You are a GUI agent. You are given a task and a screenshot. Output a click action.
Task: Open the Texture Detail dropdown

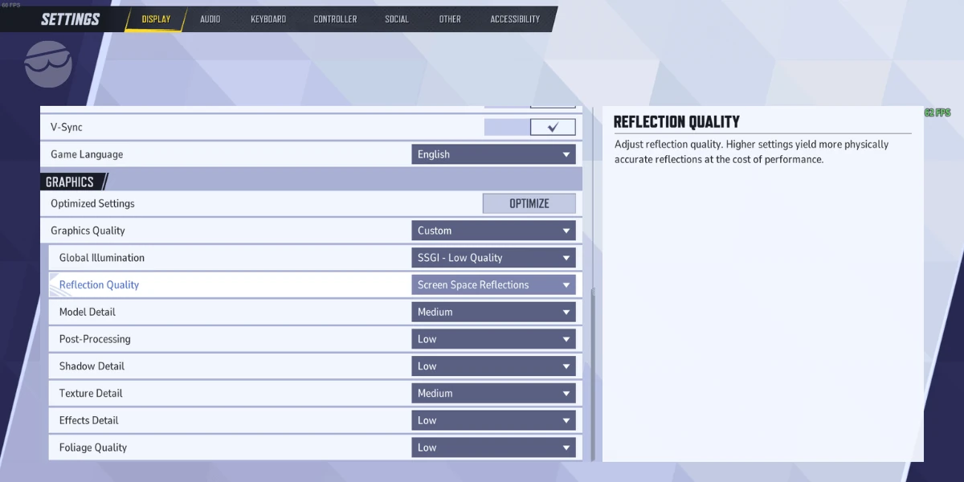[493, 394]
